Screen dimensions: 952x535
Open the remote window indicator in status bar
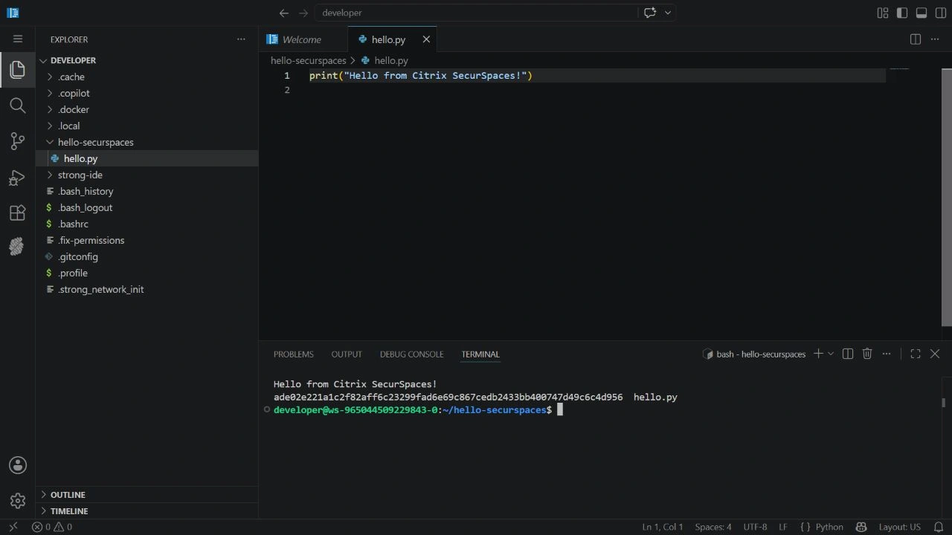pyautogui.click(x=13, y=527)
